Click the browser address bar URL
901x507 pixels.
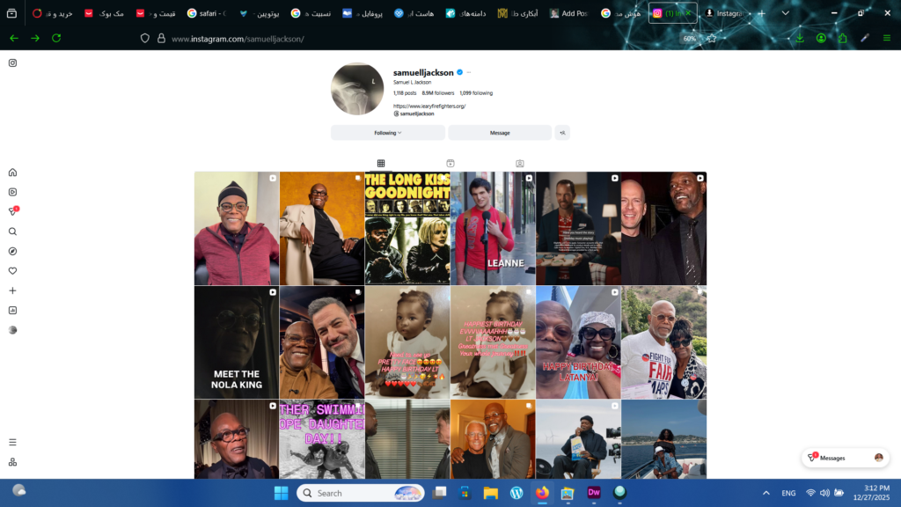click(x=238, y=39)
